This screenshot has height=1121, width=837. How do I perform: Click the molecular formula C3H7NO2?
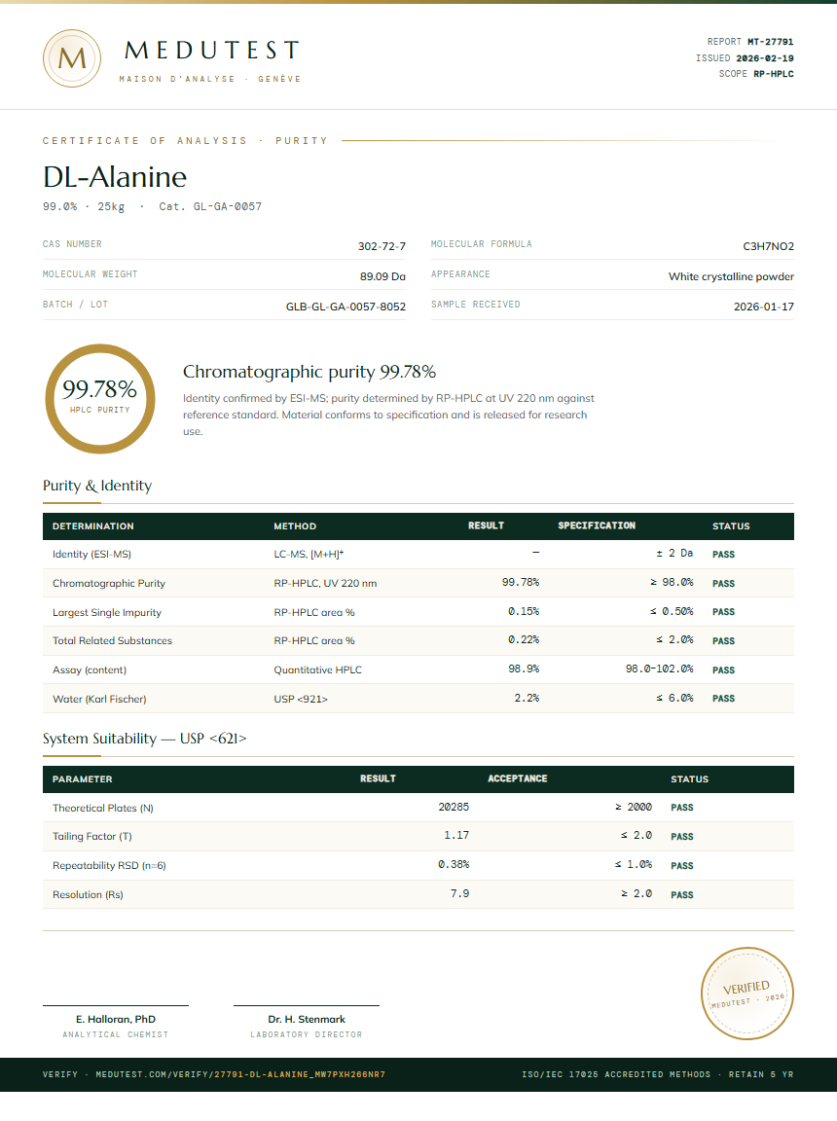pos(768,246)
